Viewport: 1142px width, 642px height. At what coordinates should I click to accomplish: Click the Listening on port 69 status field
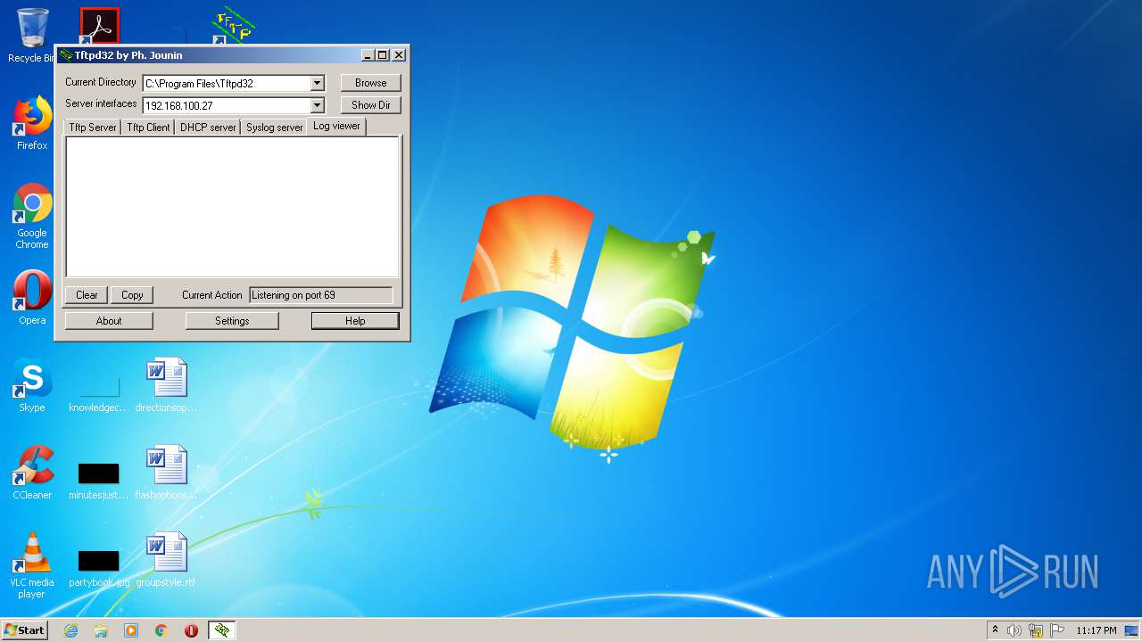pos(321,295)
